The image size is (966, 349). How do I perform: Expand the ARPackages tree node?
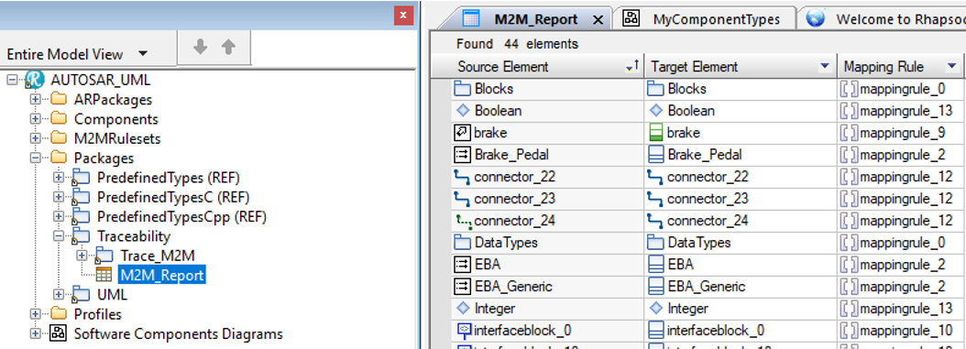coord(36,99)
